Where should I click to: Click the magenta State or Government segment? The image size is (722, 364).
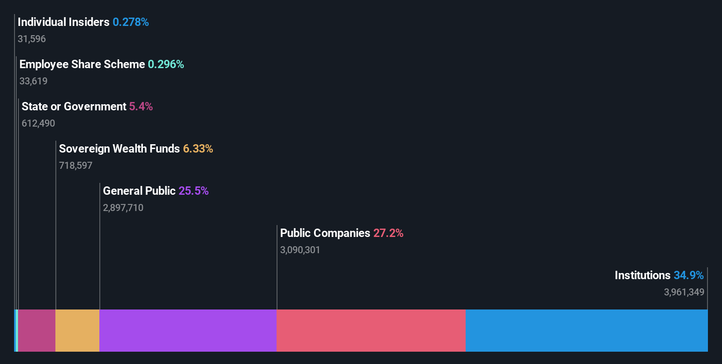tap(37, 331)
